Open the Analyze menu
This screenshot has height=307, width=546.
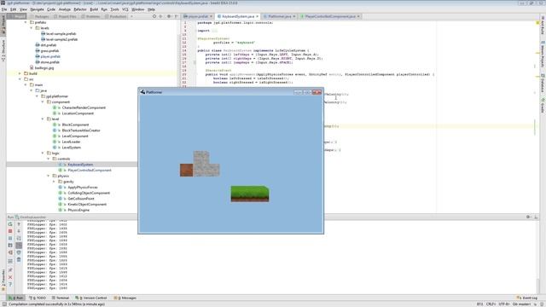click(x=65, y=9)
